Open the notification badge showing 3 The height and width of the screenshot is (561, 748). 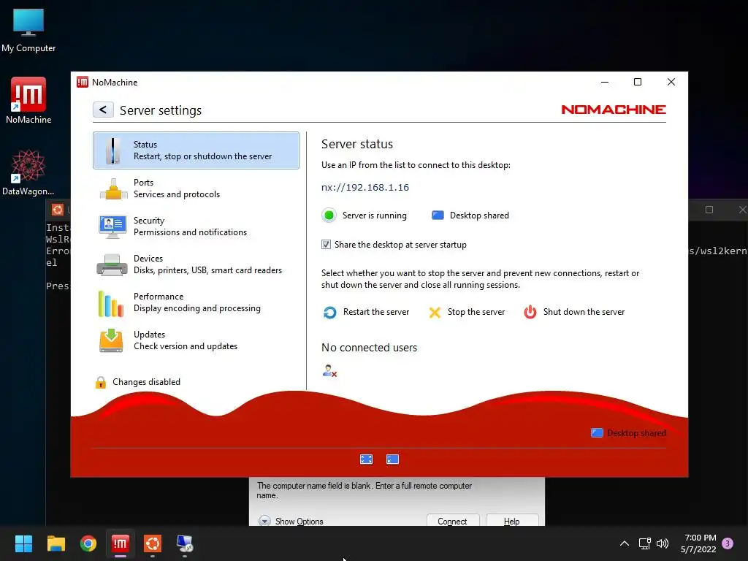728,543
